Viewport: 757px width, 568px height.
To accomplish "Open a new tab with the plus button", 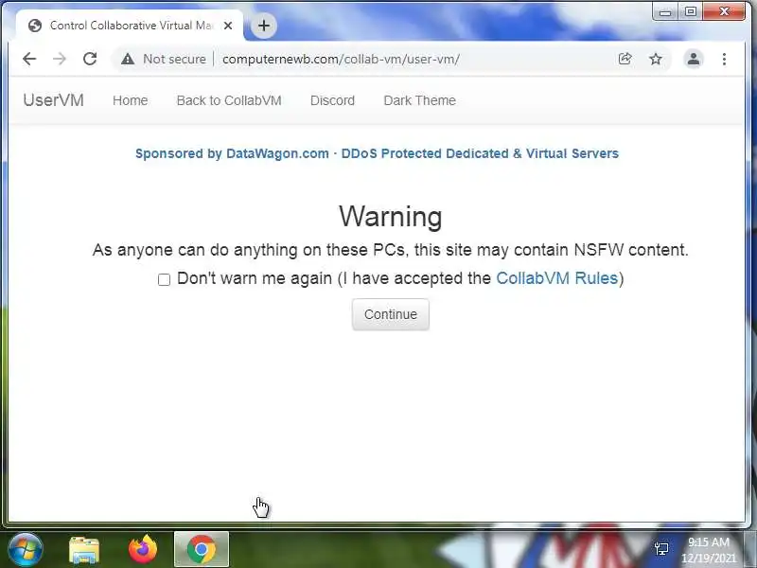I will pos(264,26).
